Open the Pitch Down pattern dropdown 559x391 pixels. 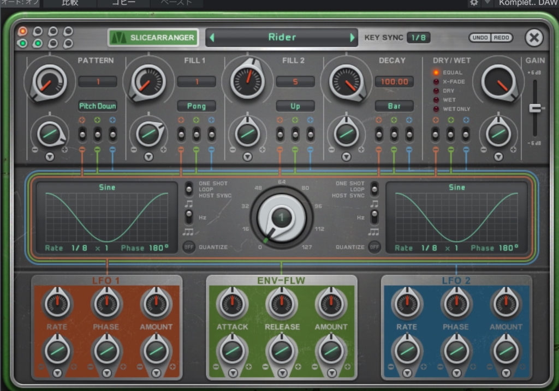tap(98, 106)
